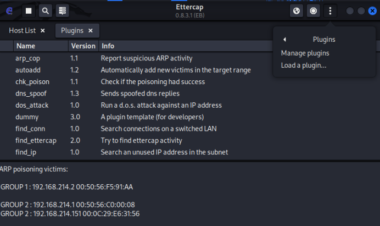Sort plugins by Version column
Image resolution: width=380 pixels, height=226 pixels.
83,46
